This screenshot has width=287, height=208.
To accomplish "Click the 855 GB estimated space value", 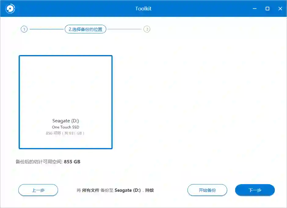I will (x=72, y=162).
